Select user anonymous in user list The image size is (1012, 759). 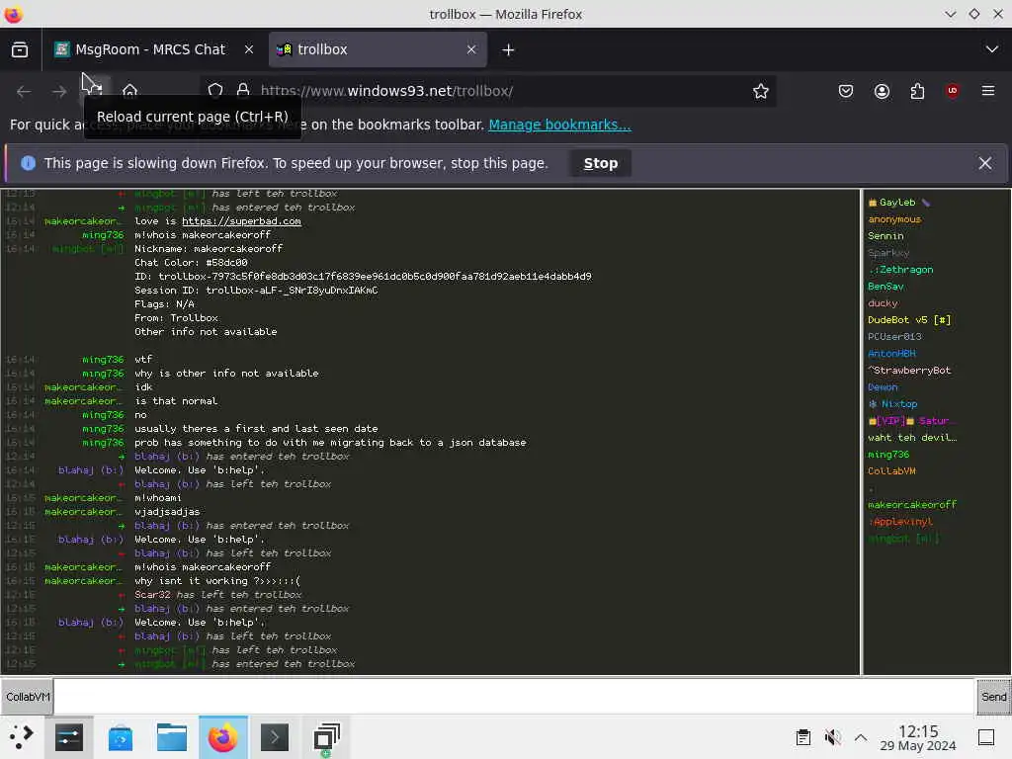pyautogui.click(x=894, y=219)
